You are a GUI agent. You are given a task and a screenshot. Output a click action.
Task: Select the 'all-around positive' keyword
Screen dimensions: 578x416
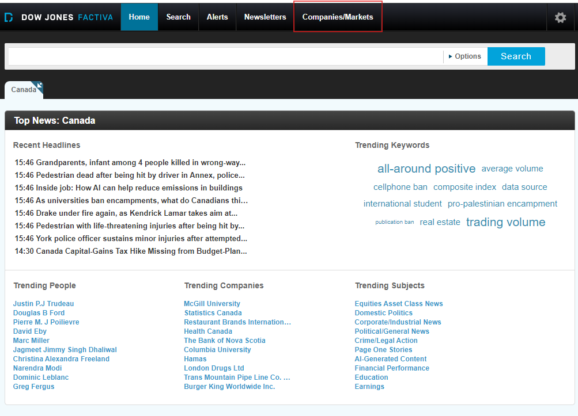[x=426, y=169]
